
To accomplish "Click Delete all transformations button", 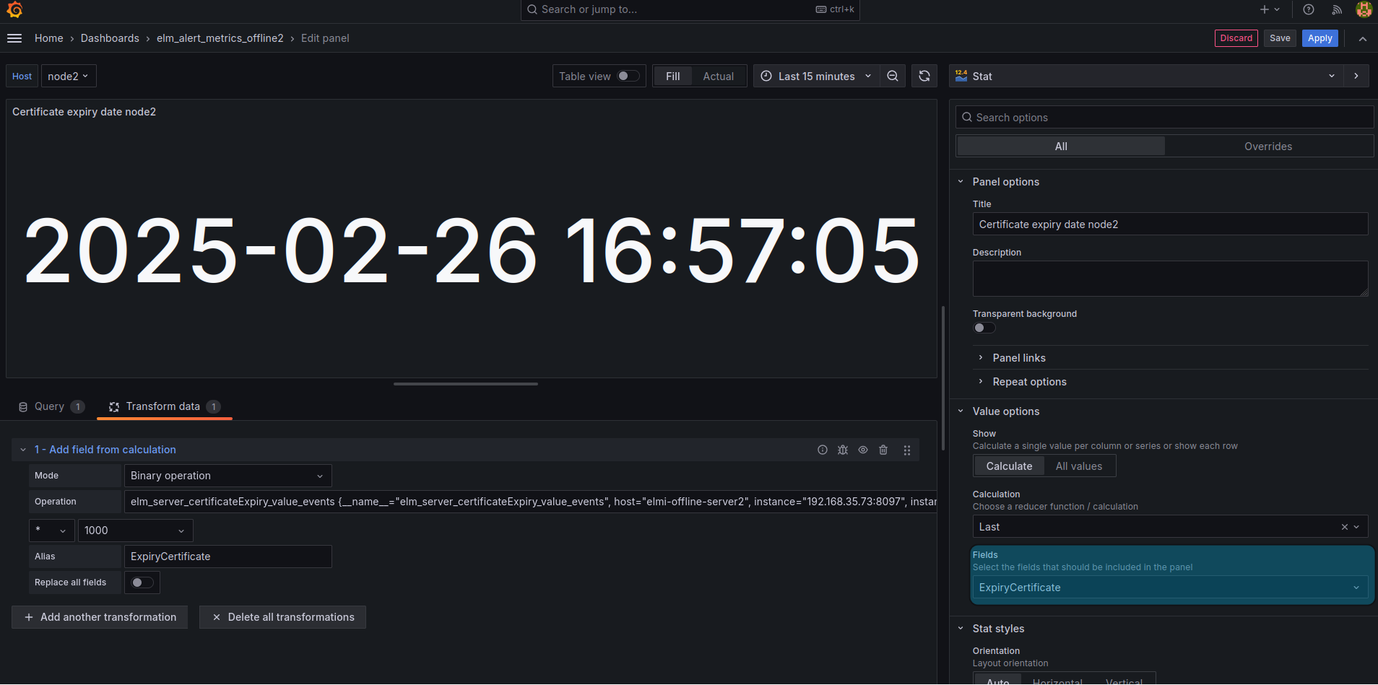I will 282,617.
